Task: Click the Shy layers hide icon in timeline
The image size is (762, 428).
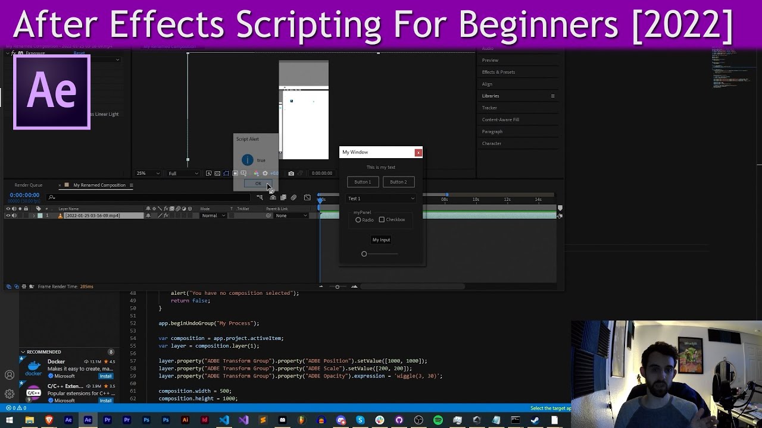Action: click(x=273, y=197)
